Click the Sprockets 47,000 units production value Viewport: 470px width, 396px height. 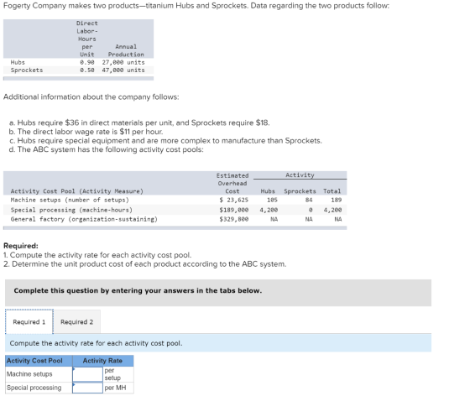123,70
